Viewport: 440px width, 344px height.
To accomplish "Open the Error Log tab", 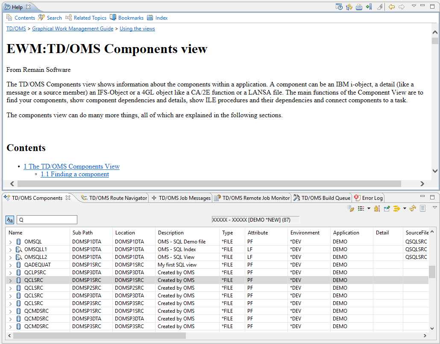I will click(368, 198).
